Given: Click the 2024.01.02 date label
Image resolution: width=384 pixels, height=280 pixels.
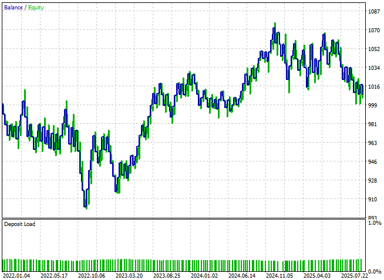Looking at the screenshot, I should click(204, 276).
